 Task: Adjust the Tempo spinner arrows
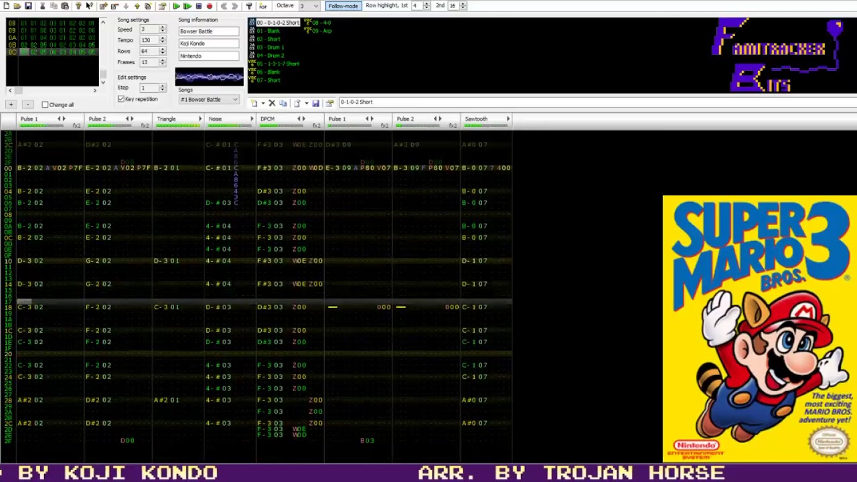point(162,40)
